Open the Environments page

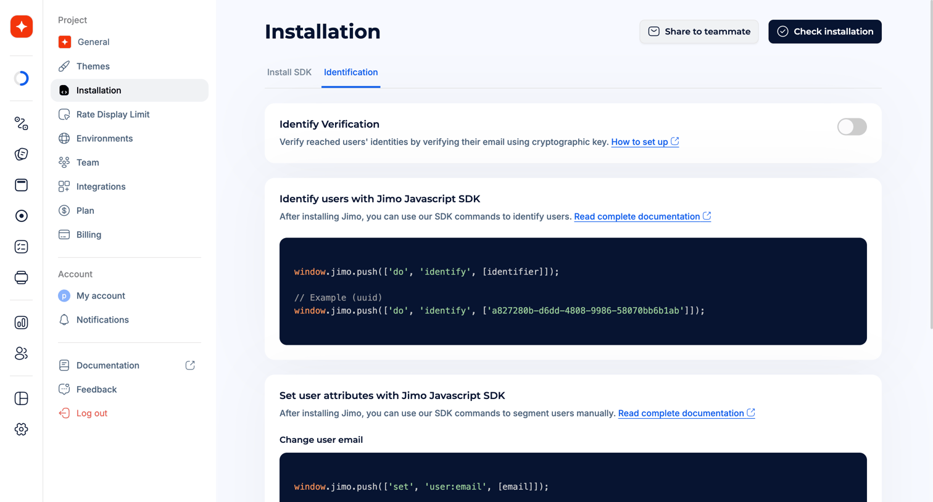point(130,138)
